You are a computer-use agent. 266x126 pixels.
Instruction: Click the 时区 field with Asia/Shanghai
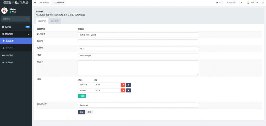pyautogui.click(x=138, y=56)
